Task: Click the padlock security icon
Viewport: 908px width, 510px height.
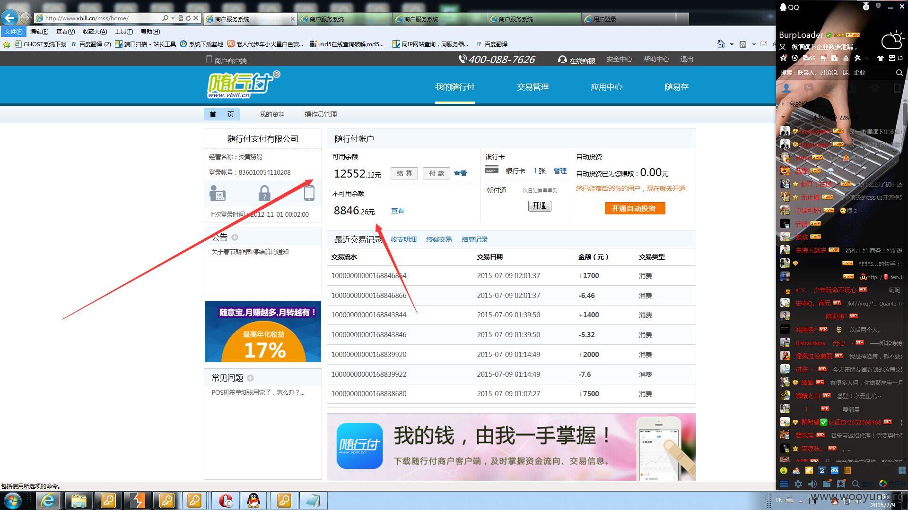Action: click(264, 193)
